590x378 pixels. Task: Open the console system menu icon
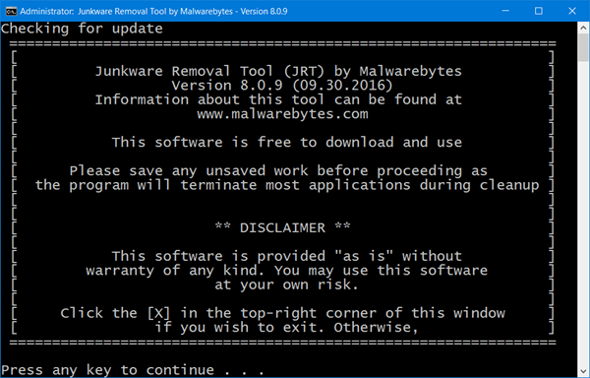coord(11,11)
